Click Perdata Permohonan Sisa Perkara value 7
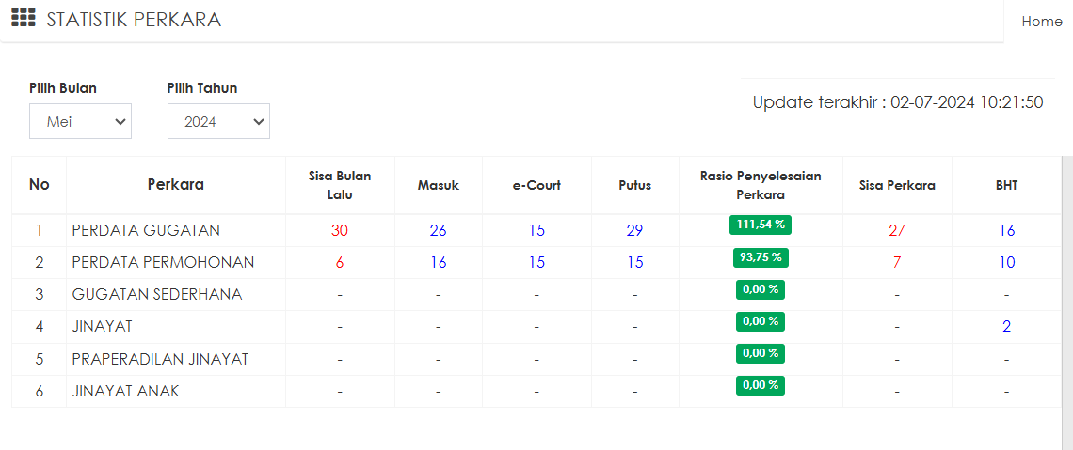This screenshot has width=1073, height=450. [897, 263]
